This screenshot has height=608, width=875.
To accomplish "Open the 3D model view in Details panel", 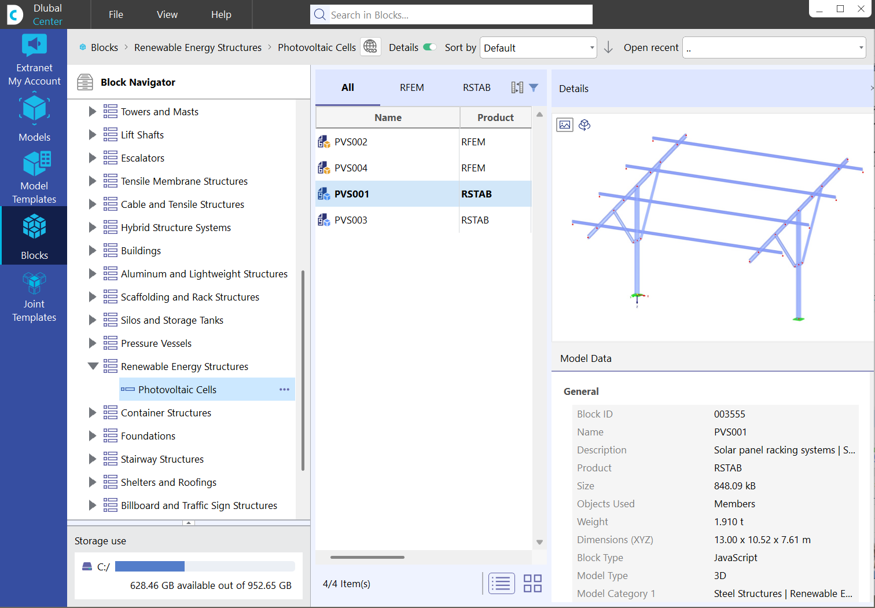I will tap(584, 124).
